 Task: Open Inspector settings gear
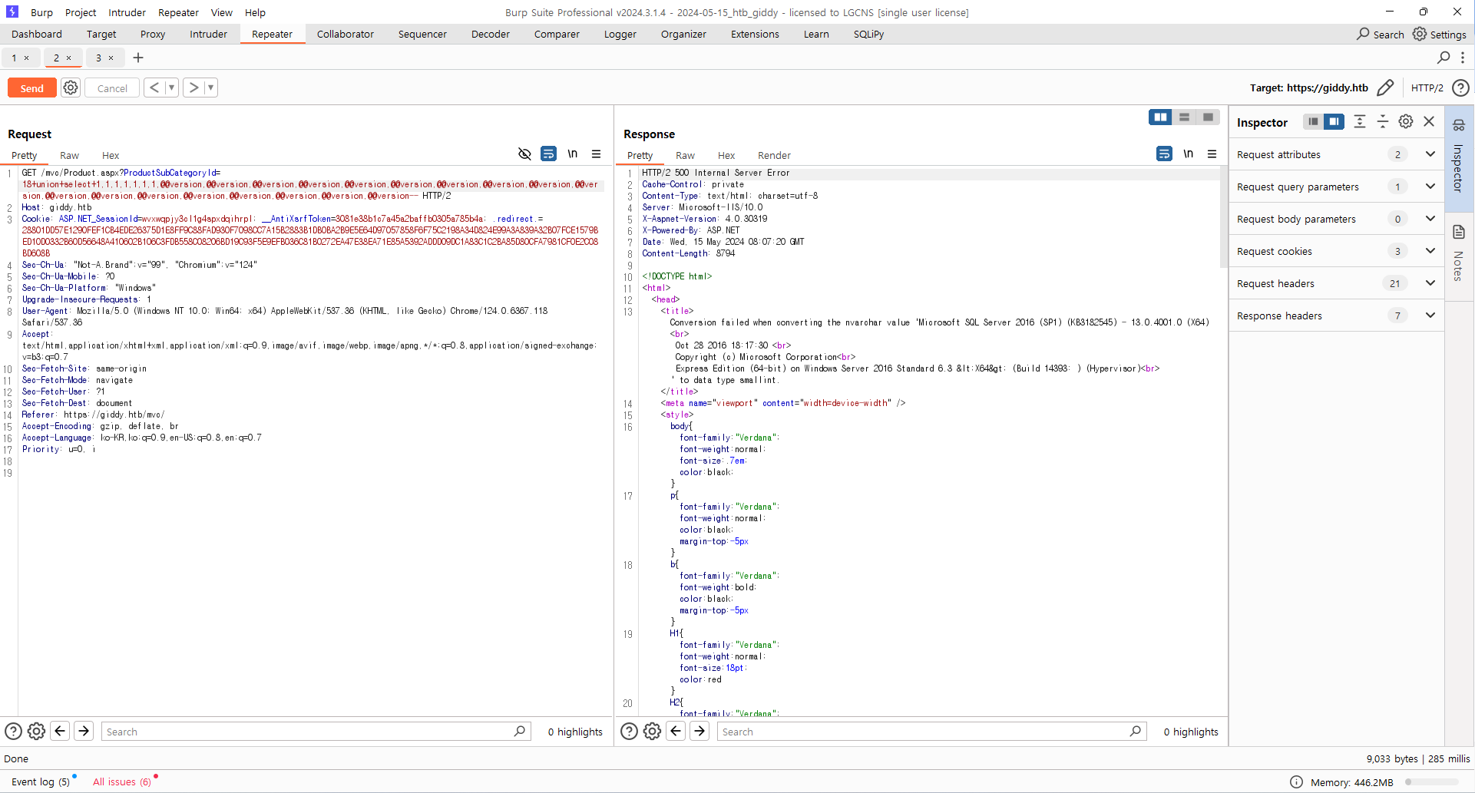pos(1406,121)
